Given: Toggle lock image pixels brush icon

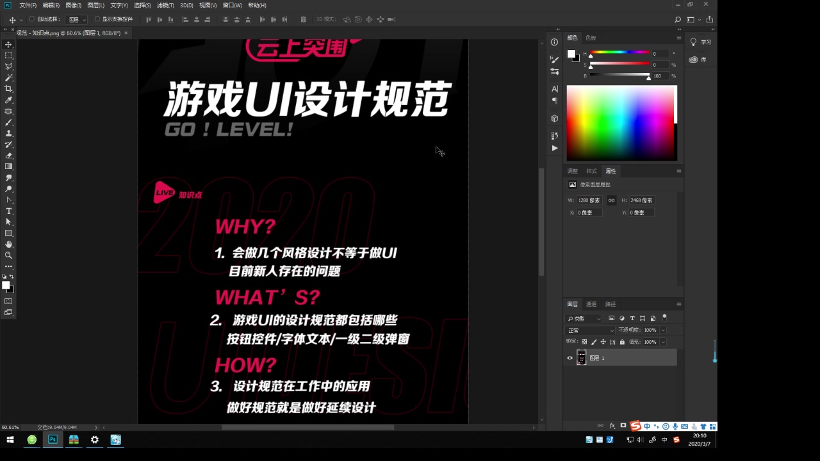Looking at the screenshot, I should (594, 342).
